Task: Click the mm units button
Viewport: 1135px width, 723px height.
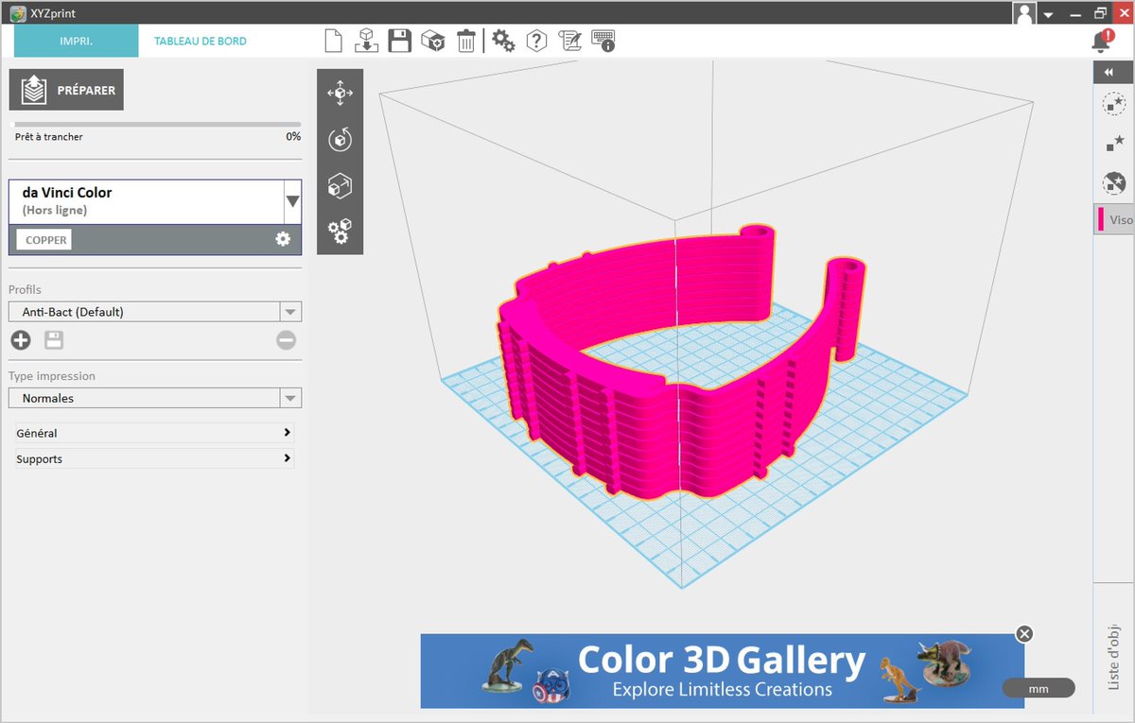Action: 1039,689
